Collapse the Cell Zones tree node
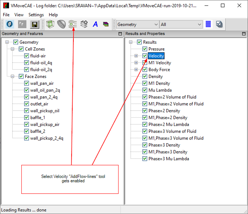 (x=12, y=49)
